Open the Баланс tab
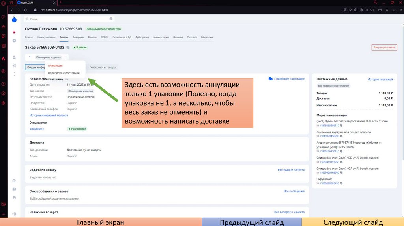The width and height of the screenshot is (404, 226). (x=92, y=37)
